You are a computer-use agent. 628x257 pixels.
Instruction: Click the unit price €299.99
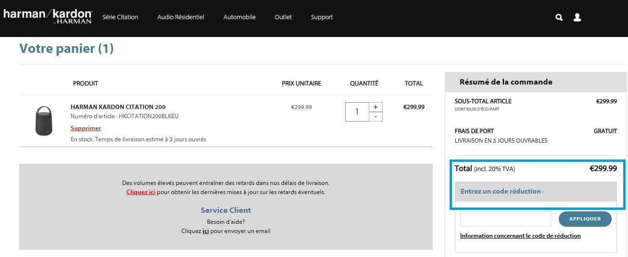click(301, 107)
